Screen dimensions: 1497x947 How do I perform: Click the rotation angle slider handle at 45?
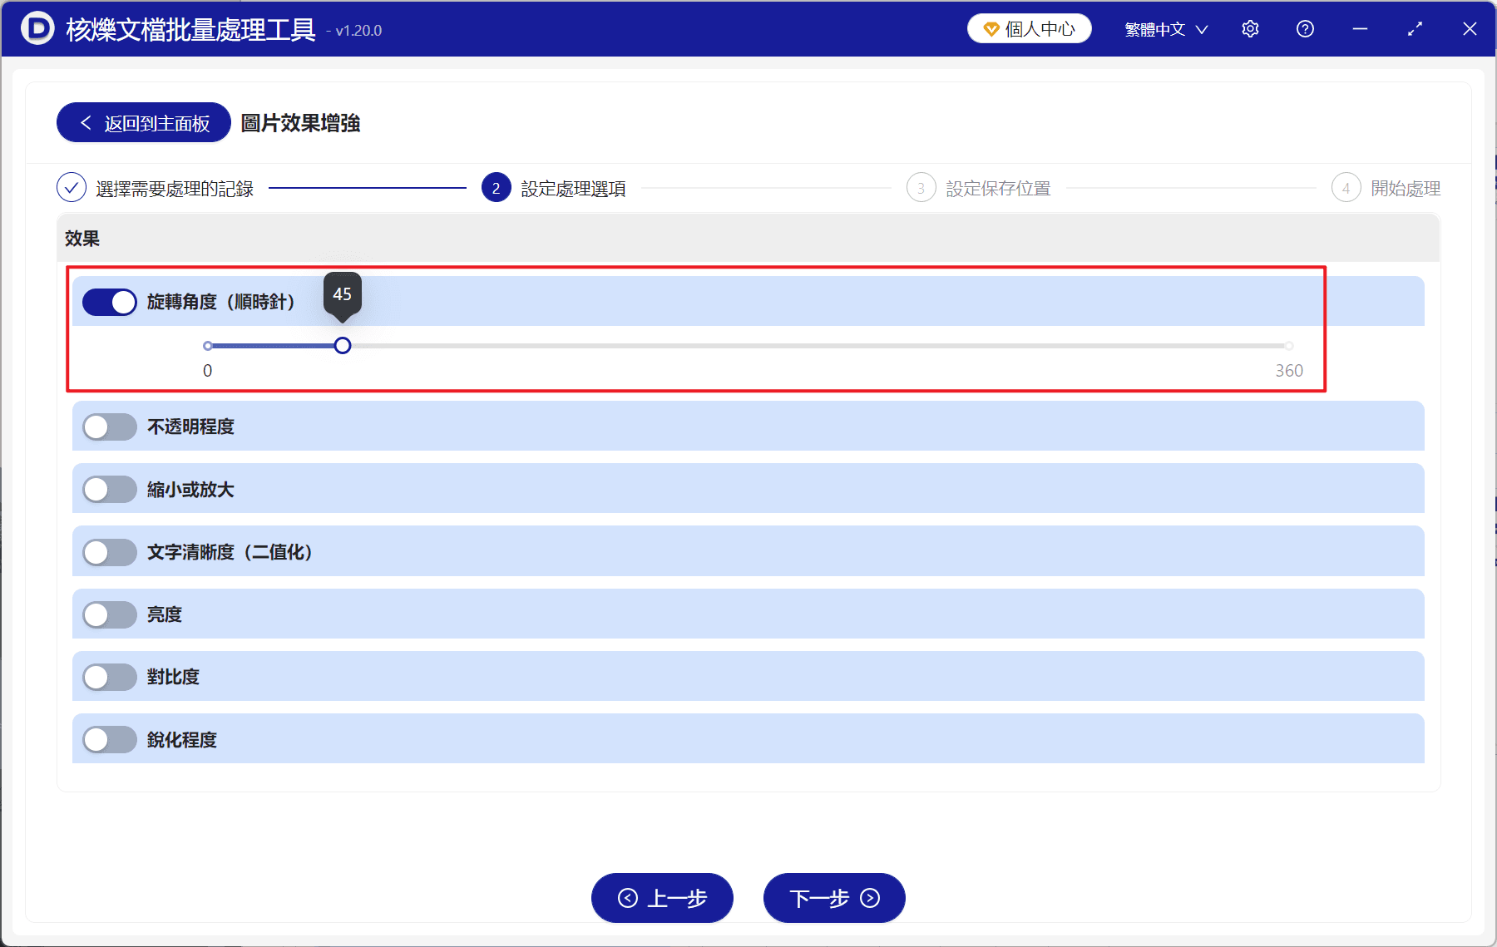tap(342, 346)
